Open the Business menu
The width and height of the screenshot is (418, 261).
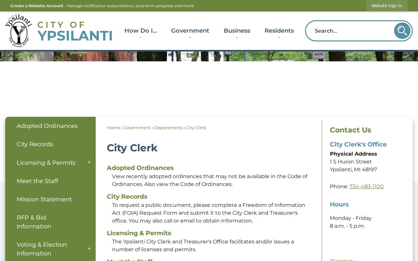pos(237,31)
